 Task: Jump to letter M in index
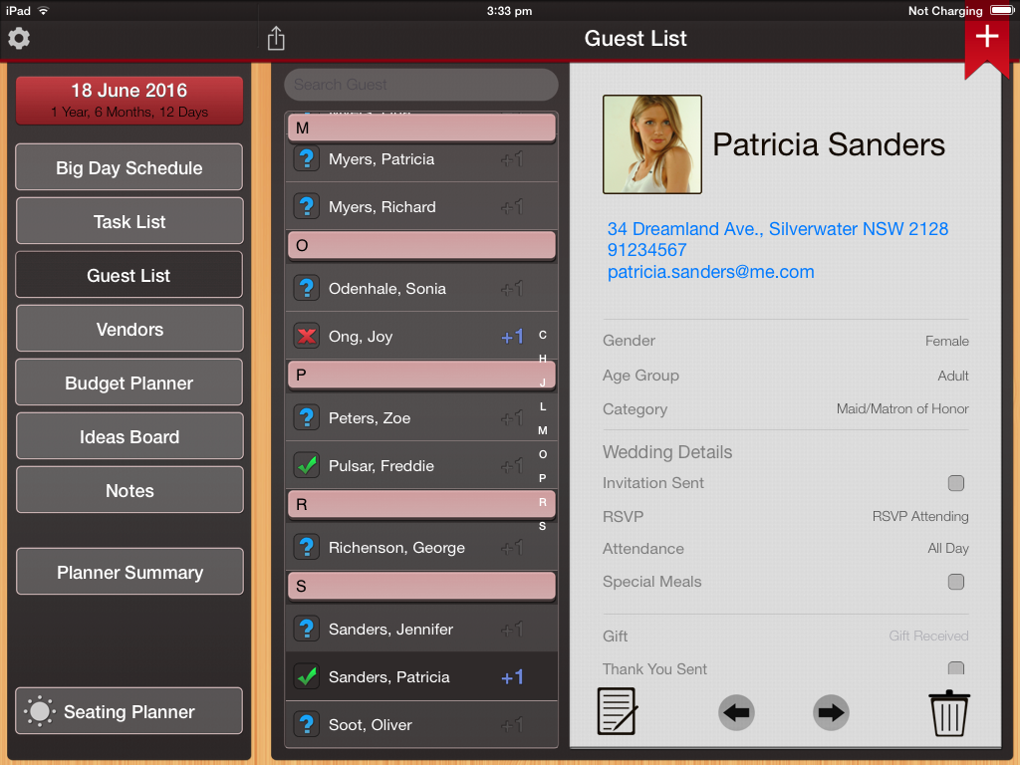point(543,430)
